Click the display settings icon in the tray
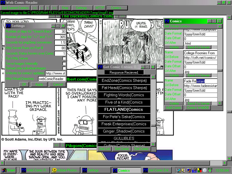Screen dimensions: 232x174 tap(189, 170)
